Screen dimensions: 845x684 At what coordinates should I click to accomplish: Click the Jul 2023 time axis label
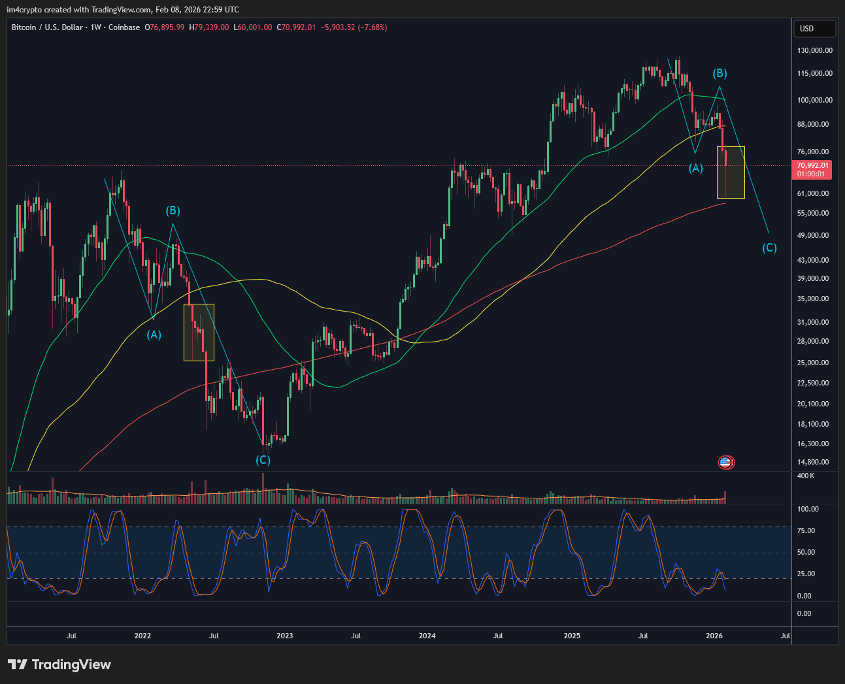coord(356,636)
